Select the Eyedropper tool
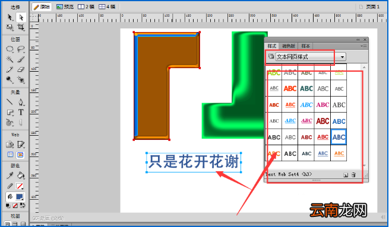The image size is (389, 227). [10, 175]
